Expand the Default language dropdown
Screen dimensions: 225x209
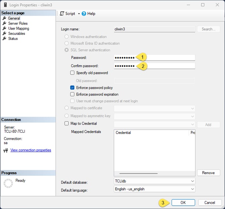pos(192,189)
